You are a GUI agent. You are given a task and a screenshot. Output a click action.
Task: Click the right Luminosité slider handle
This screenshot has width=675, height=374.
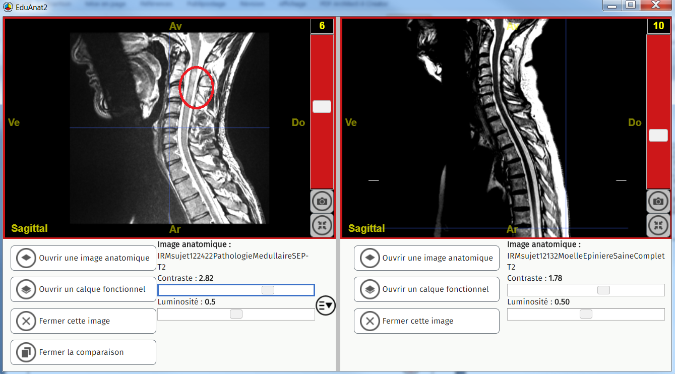point(586,314)
